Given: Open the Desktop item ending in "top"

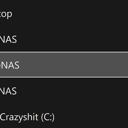Looking at the screenshot, I should pyautogui.click(x=64, y=14).
